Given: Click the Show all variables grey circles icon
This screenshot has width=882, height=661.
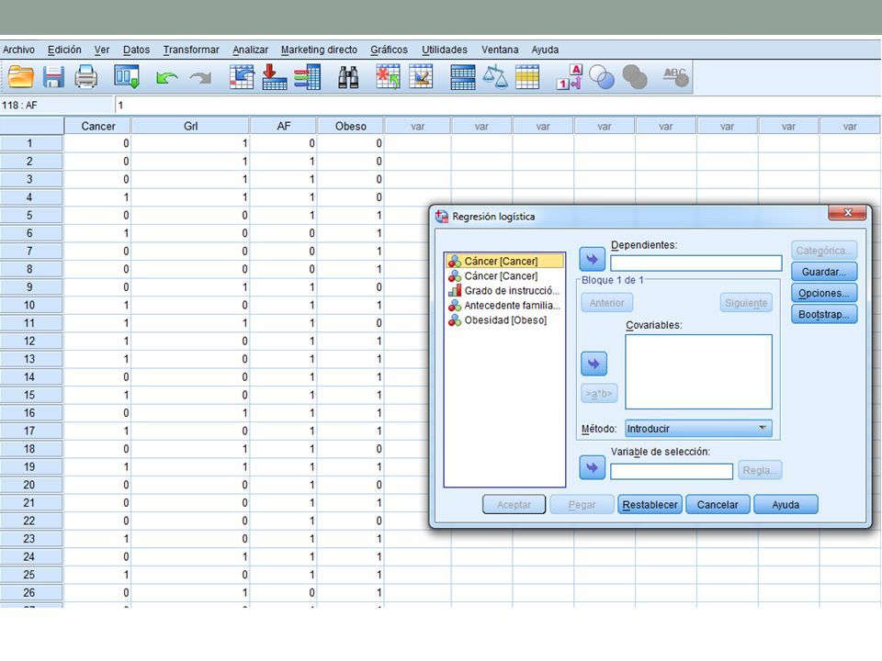Looking at the screenshot, I should click(635, 77).
